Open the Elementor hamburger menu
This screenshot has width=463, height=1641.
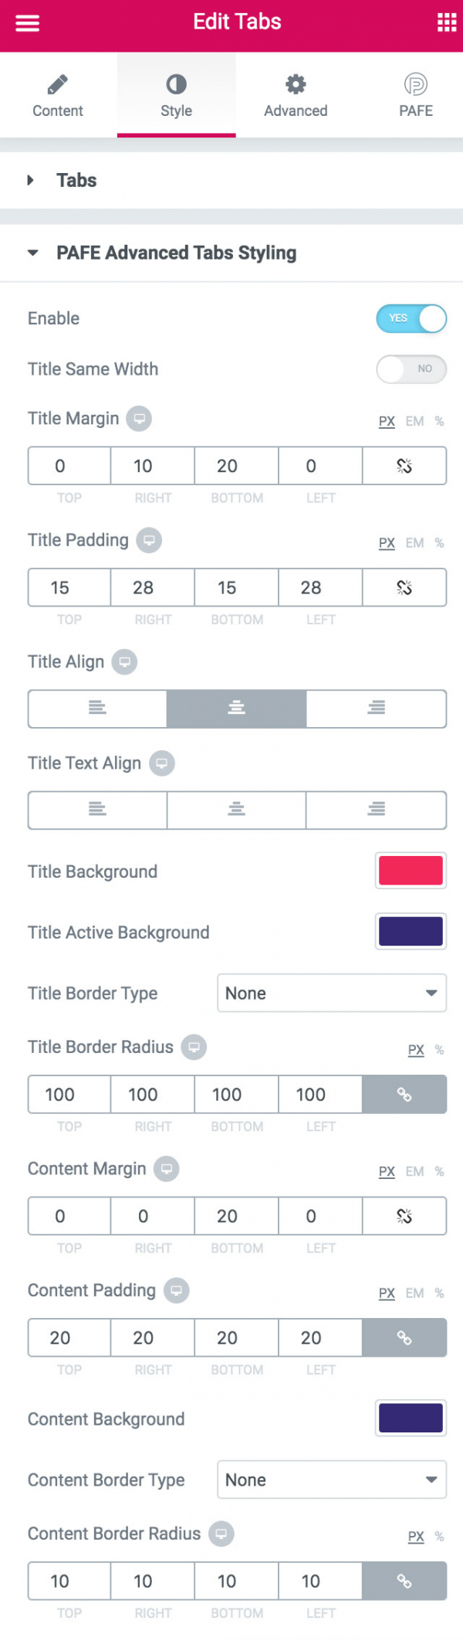(27, 22)
